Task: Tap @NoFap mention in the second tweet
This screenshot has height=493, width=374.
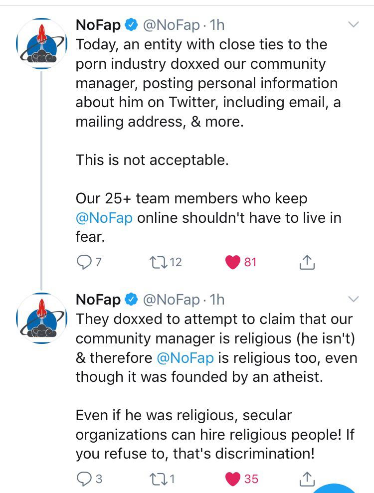Action: click(185, 358)
